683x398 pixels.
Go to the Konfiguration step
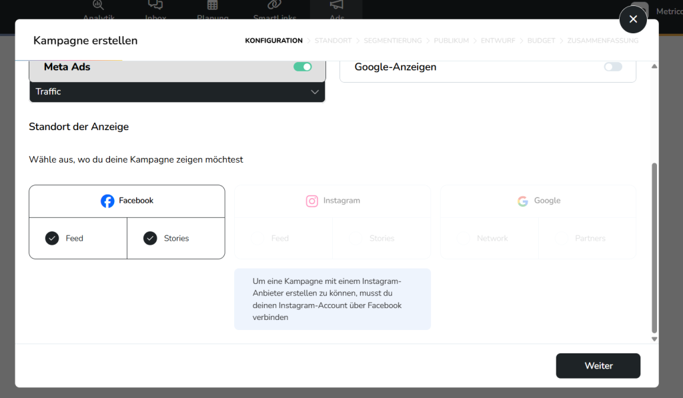click(x=273, y=41)
